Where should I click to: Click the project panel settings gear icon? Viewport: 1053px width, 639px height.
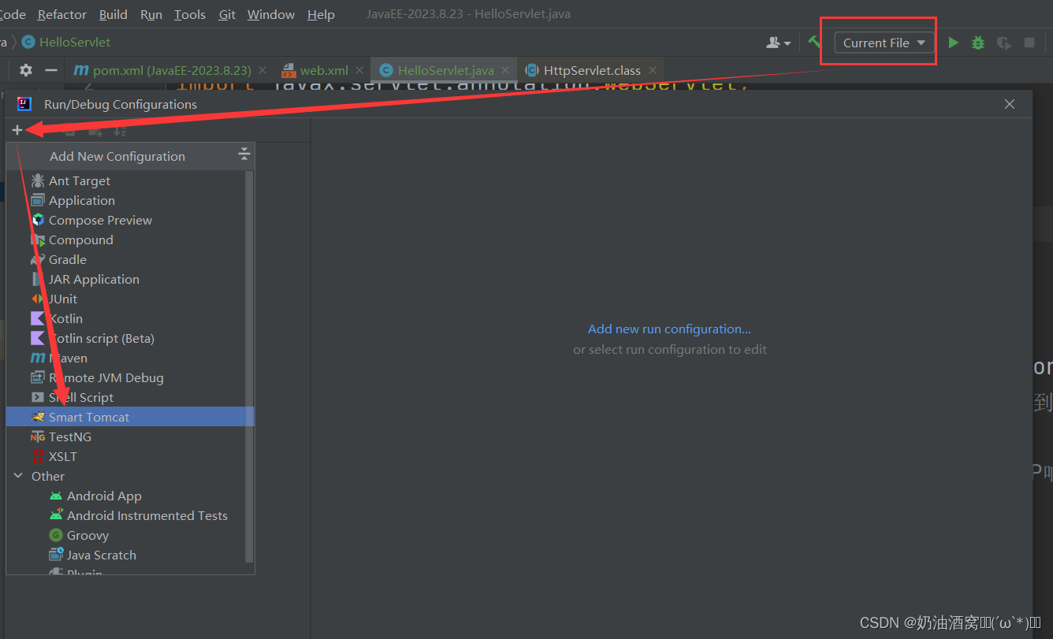25,70
